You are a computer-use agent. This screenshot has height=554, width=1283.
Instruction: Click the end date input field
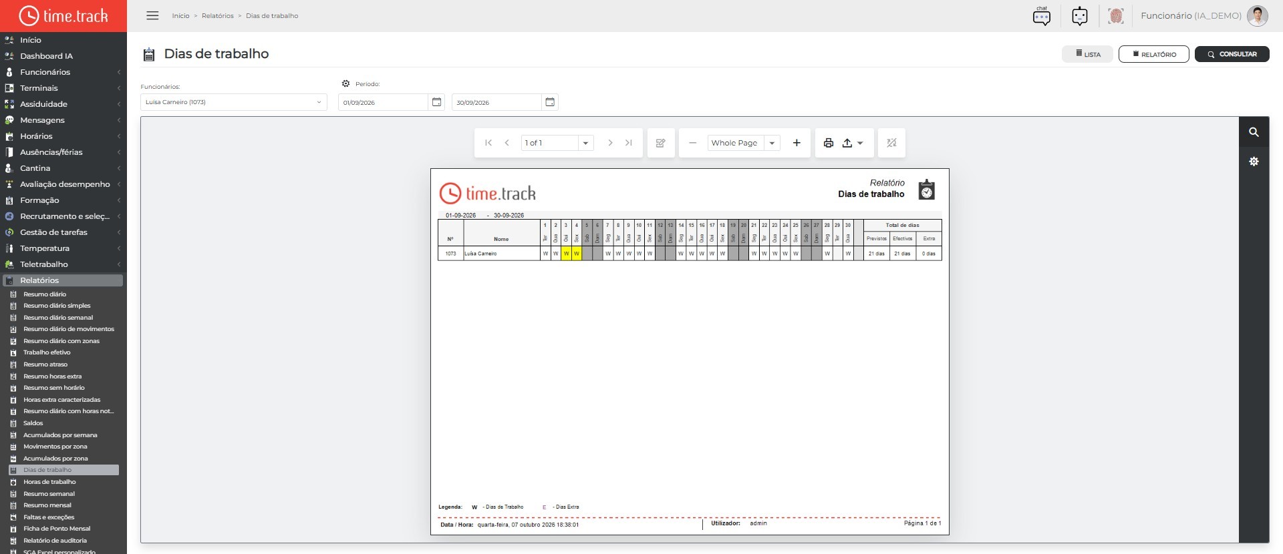[496, 102]
